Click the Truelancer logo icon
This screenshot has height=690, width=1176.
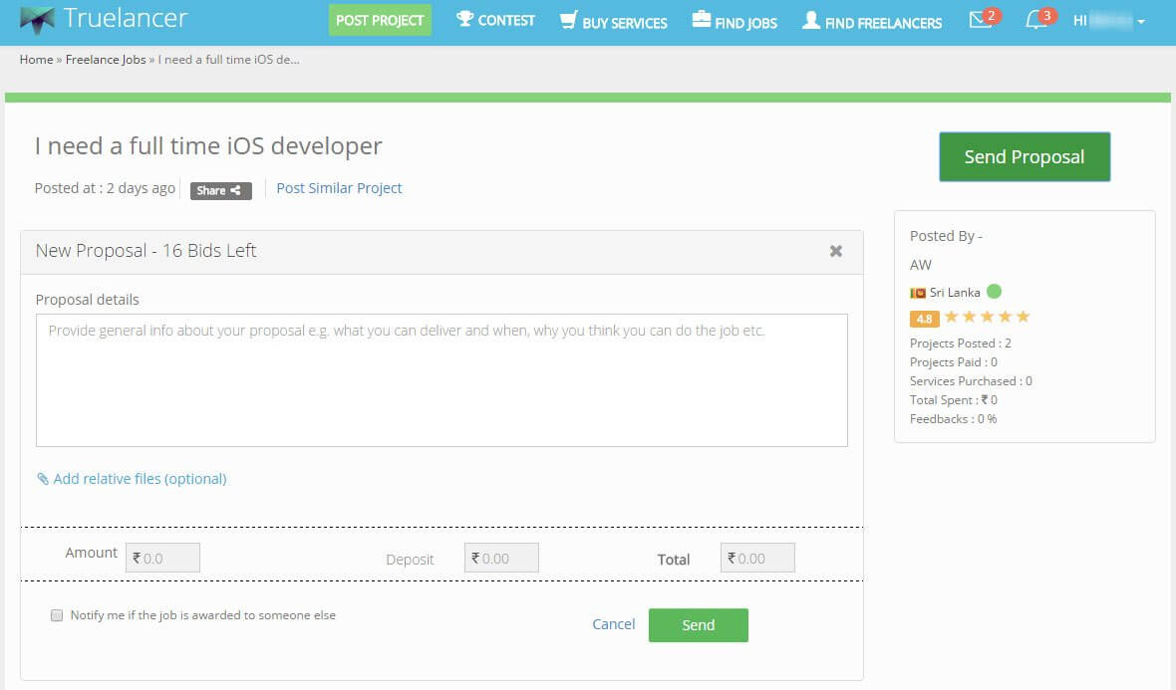(37, 20)
